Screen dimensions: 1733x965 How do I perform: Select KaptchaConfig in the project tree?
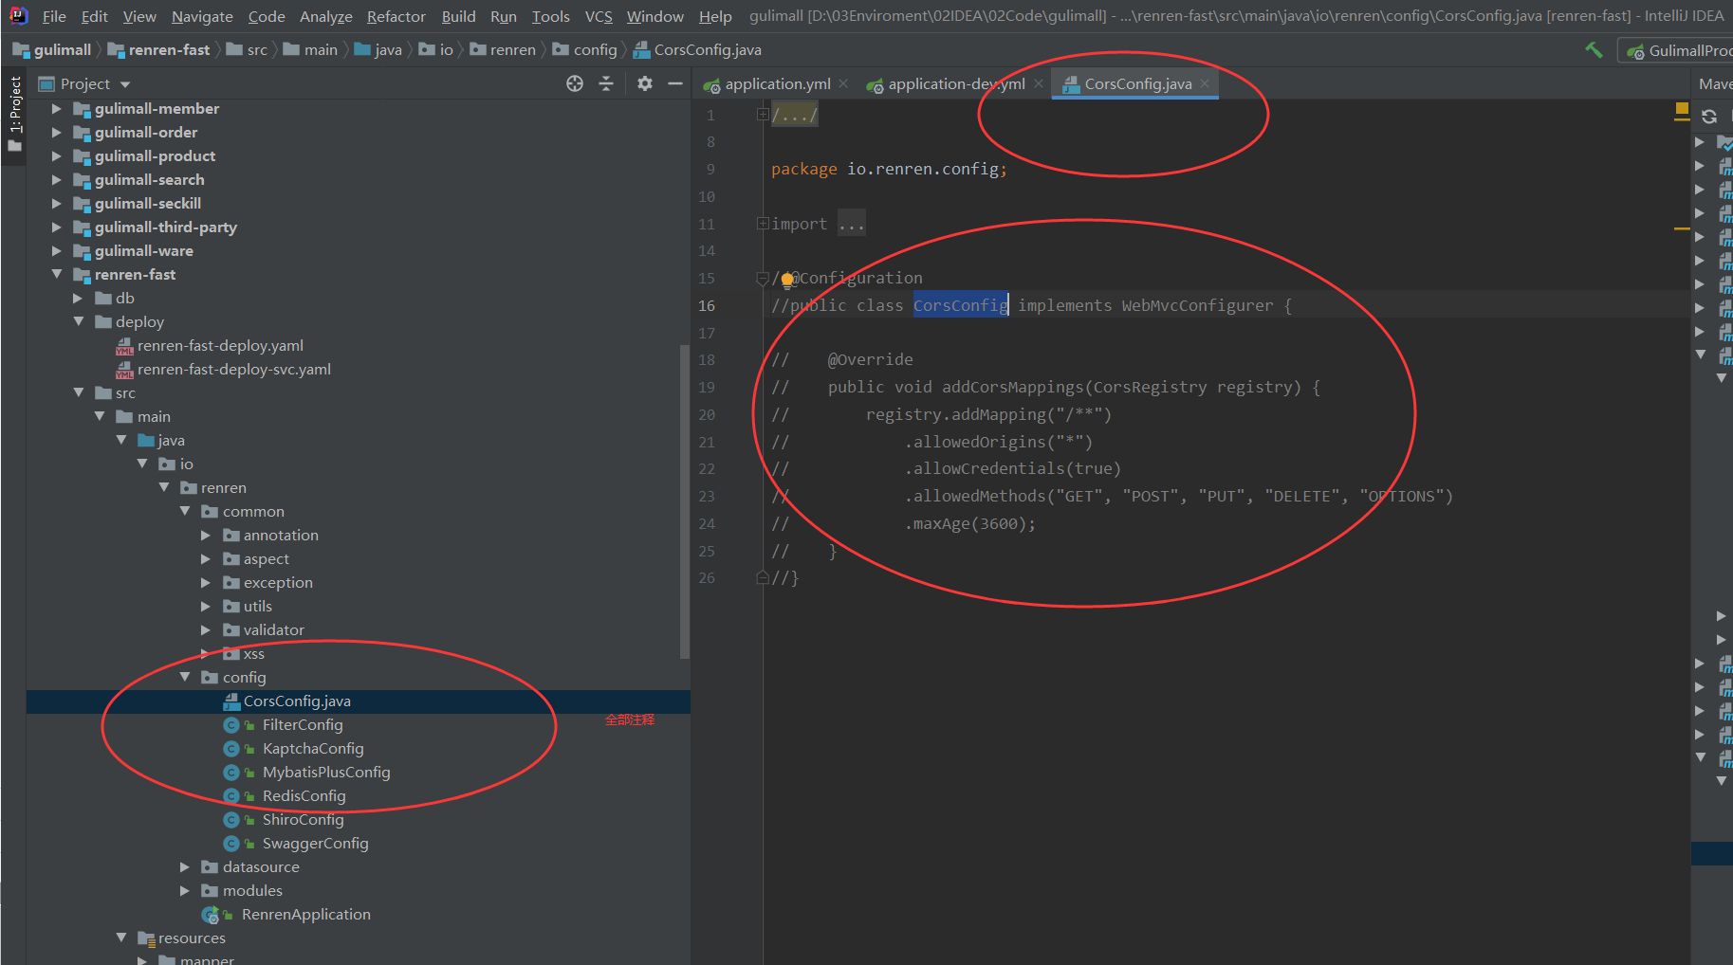point(313,748)
